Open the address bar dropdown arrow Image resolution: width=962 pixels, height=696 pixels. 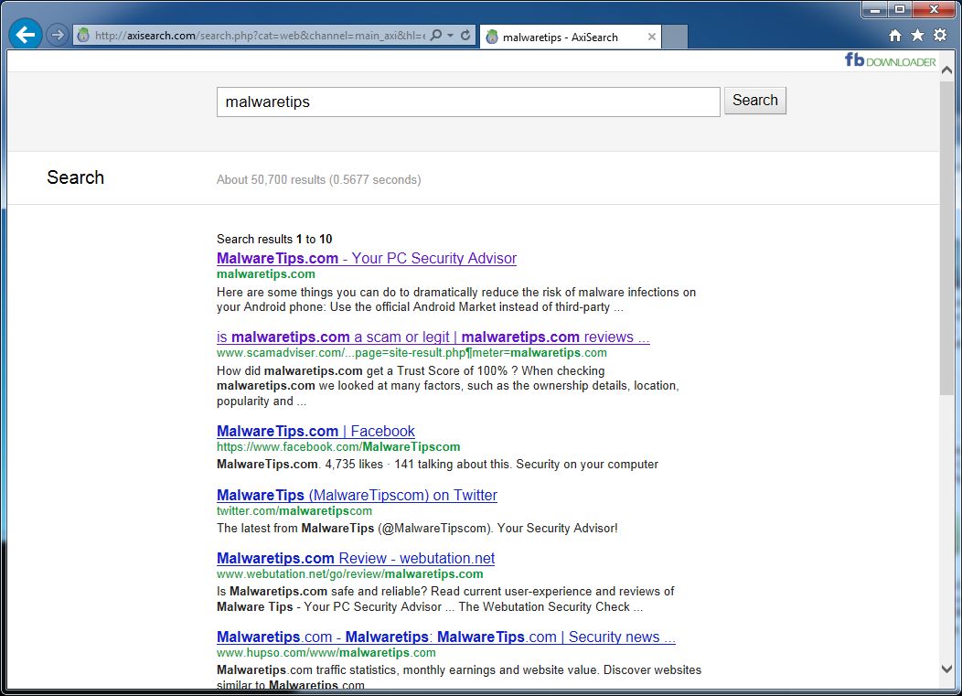450,35
